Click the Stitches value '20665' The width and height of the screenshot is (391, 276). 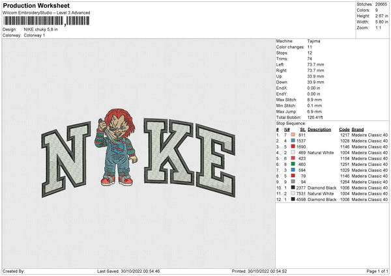coord(381,5)
